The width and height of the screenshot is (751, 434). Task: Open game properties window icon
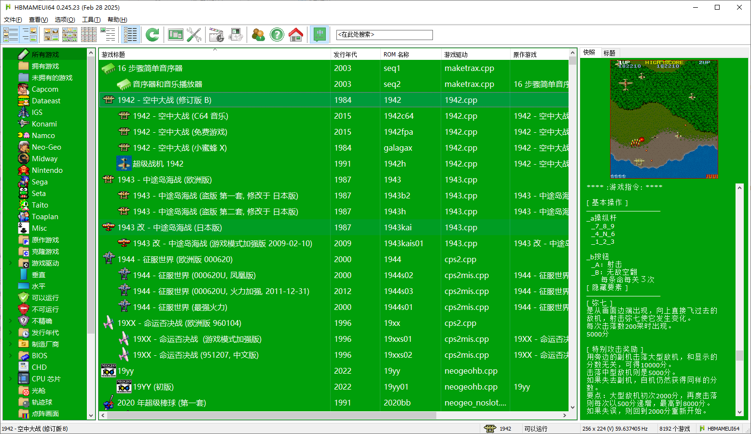[x=175, y=35]
